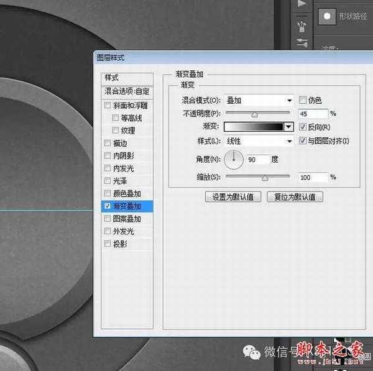The width and height of the screenshot is (373, 371).
Task: Toggle the 与图层对齐 checkbox
Action: 303,141
